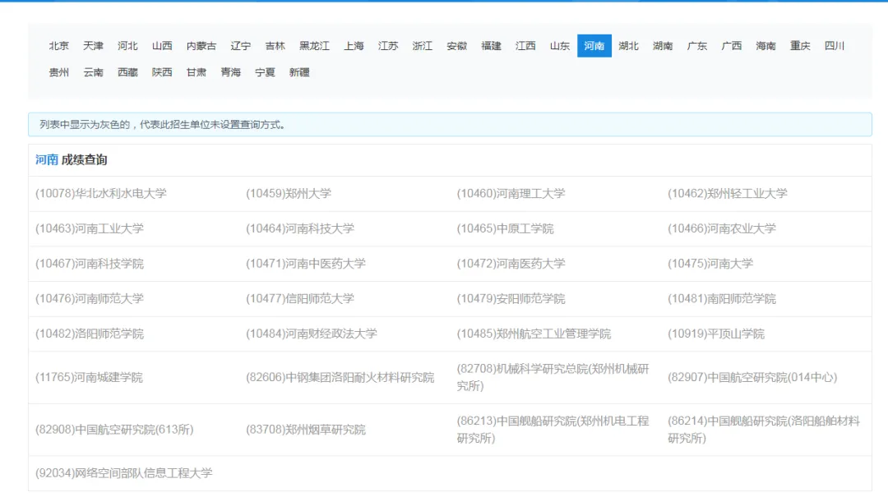
Task: Select (10485)郑州航空工业管理学院
Action: pos(534,334)
